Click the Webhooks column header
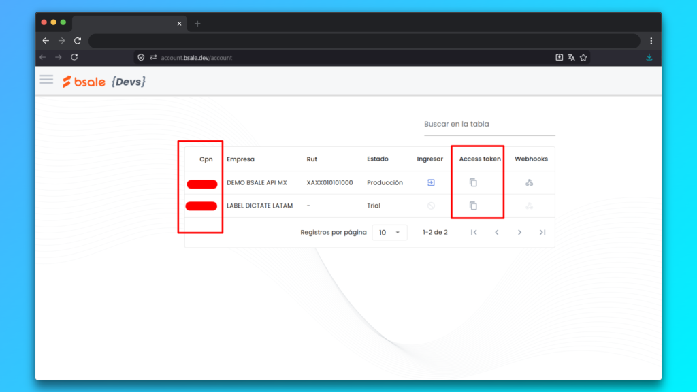This screenshot has height=392, width=697. [531, 159]
